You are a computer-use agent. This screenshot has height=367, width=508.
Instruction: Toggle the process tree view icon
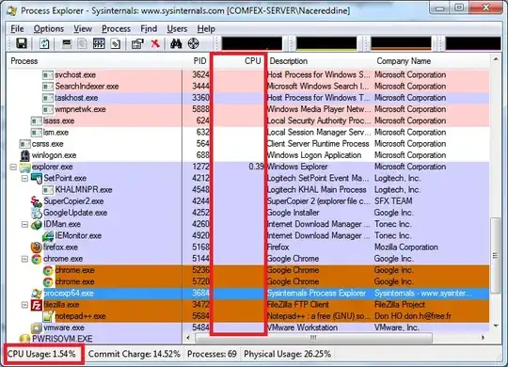(x=82, y=43)
